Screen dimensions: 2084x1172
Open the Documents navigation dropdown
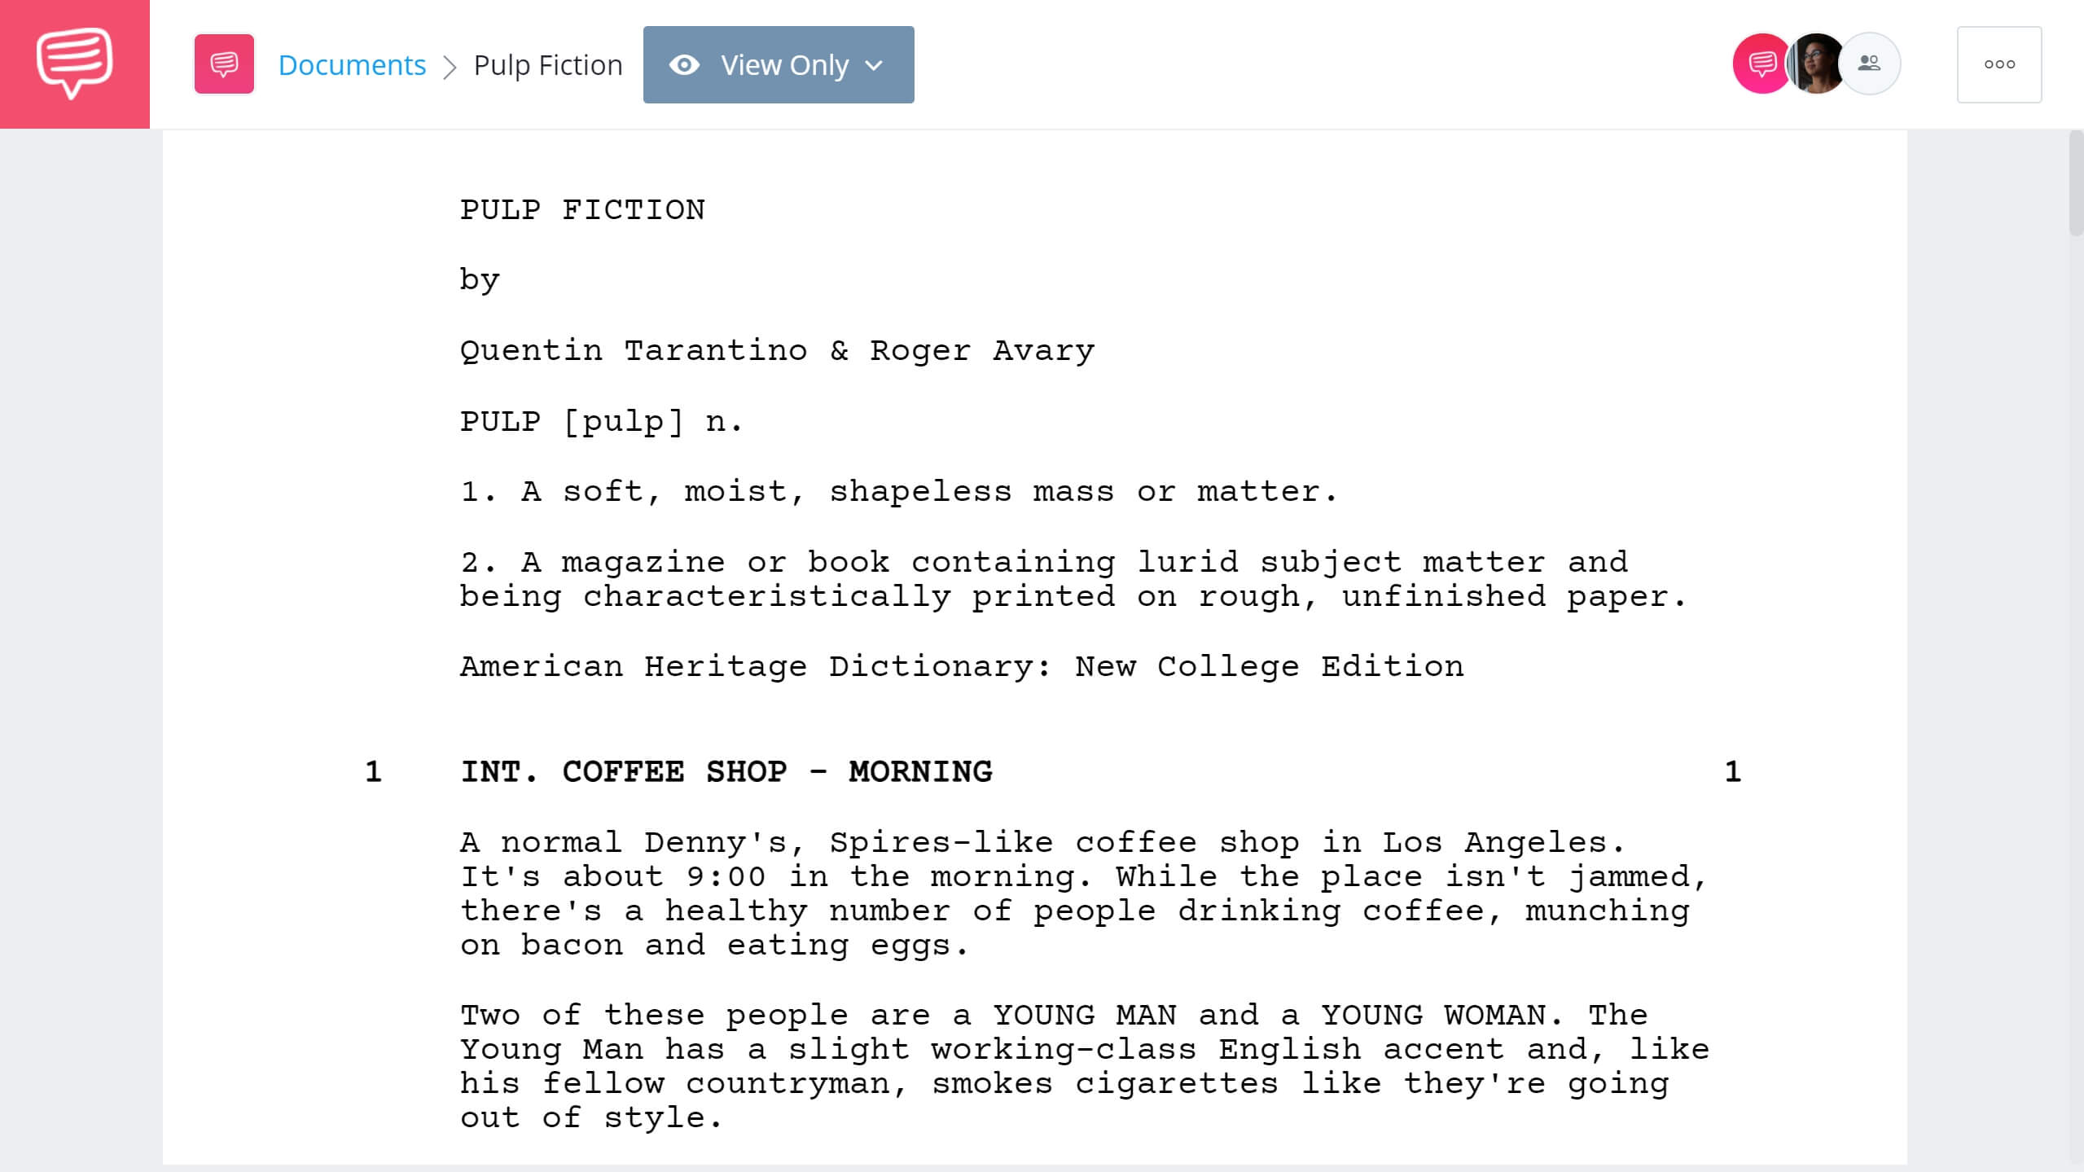(x=349, y=63)
